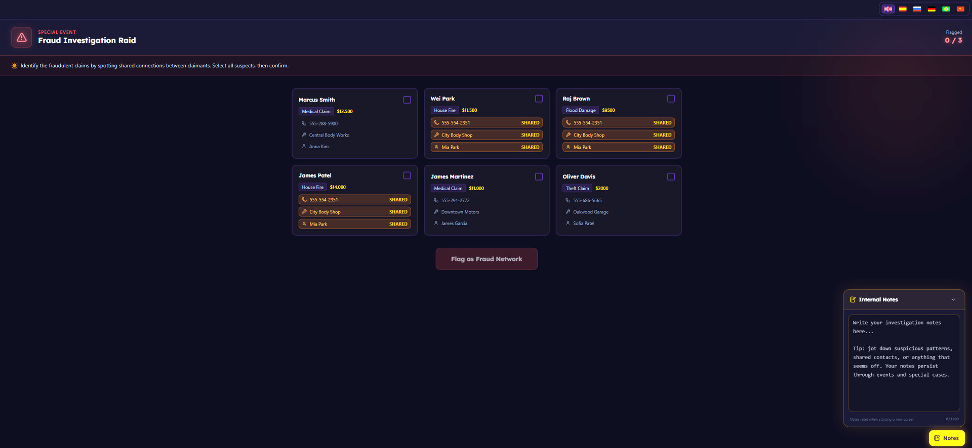972x448 pixels.
Task: Click Wei Park's shared City Body Shop row
Action: click(487, 135)
